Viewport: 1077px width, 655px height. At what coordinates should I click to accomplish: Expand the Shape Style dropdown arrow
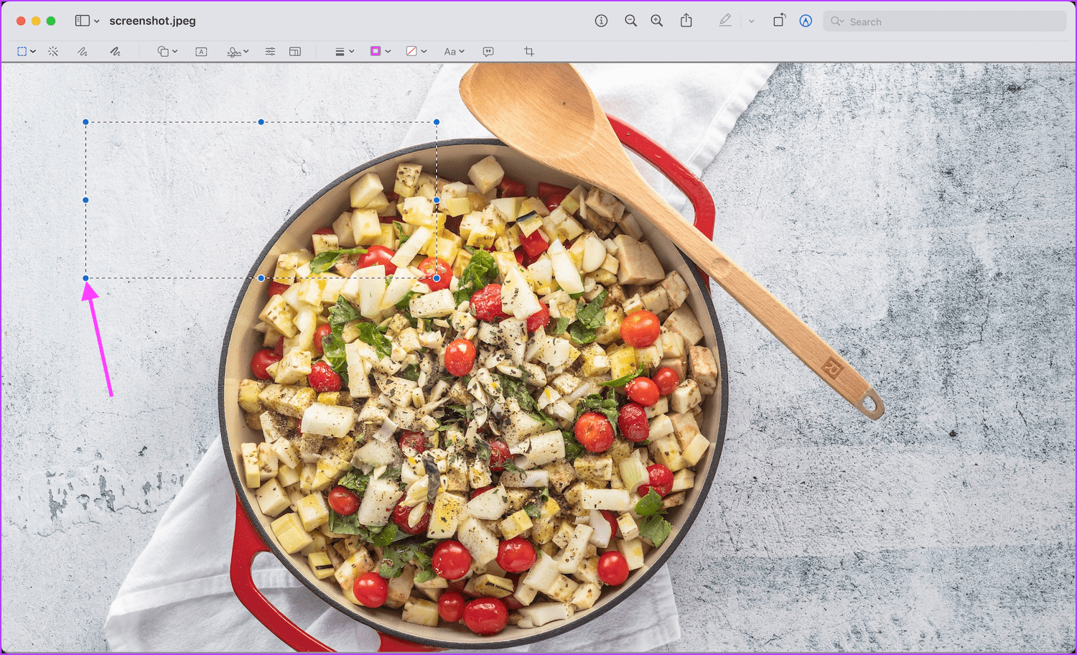352,52
